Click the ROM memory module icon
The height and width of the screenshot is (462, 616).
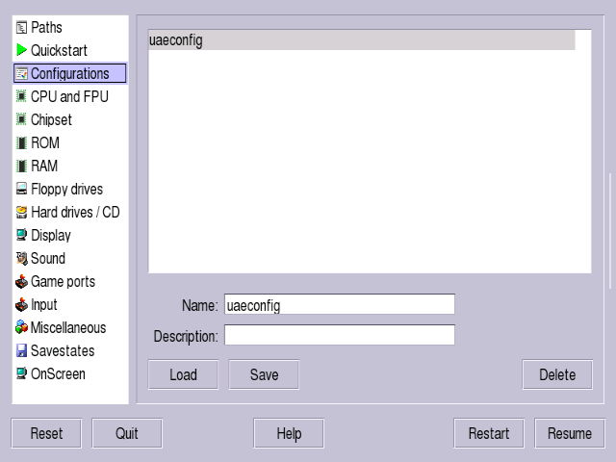[21, 142]
